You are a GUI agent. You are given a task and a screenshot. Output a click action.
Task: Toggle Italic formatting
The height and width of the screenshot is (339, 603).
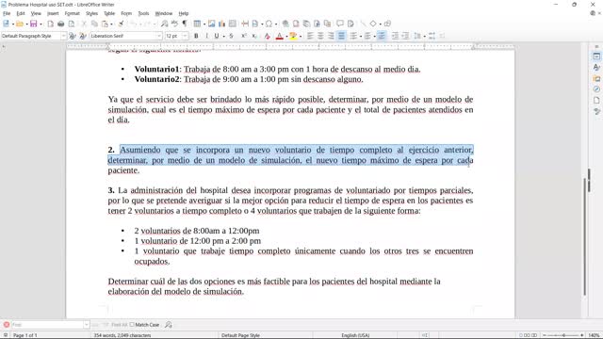coord(206,36)
